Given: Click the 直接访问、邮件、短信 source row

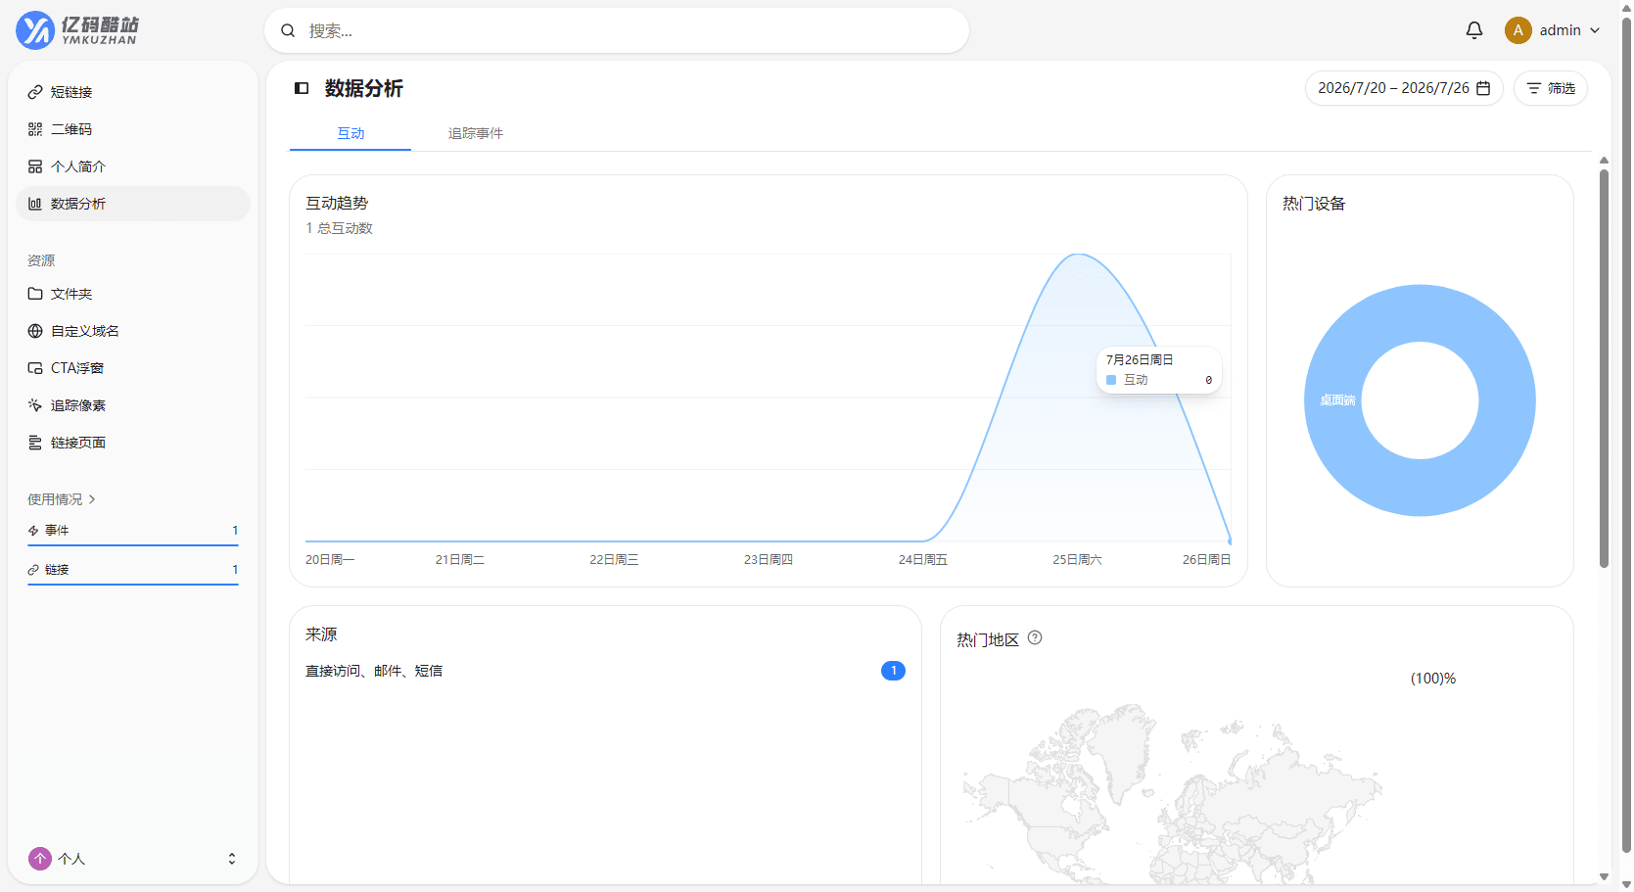Looking at the screenshot, I should pos(605,671).
